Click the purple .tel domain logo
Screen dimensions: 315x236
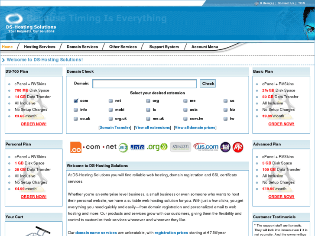coord(225,147)
